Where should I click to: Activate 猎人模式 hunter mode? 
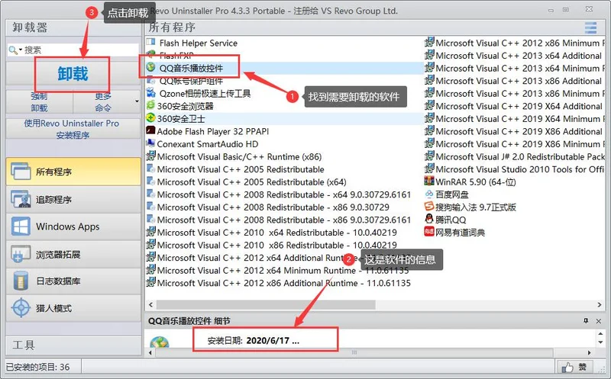point(73,308)
